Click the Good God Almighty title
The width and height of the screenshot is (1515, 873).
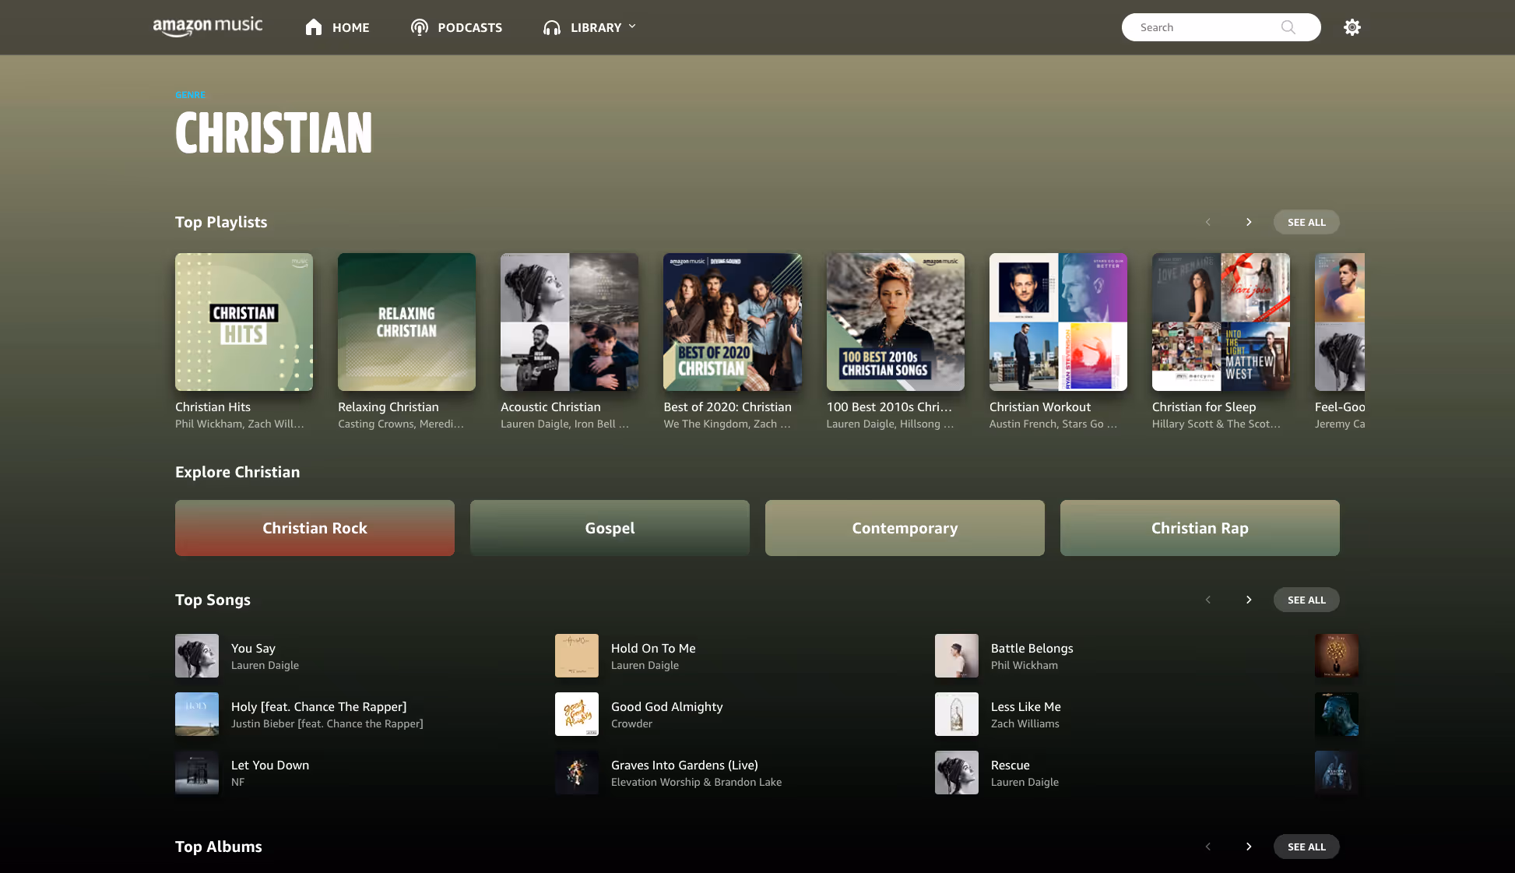(667, 706)
